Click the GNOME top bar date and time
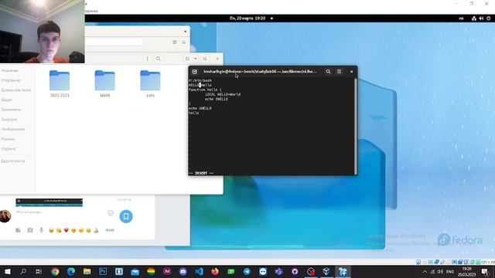The width and height of the screenshot is (495, 278). coord(247,19)
